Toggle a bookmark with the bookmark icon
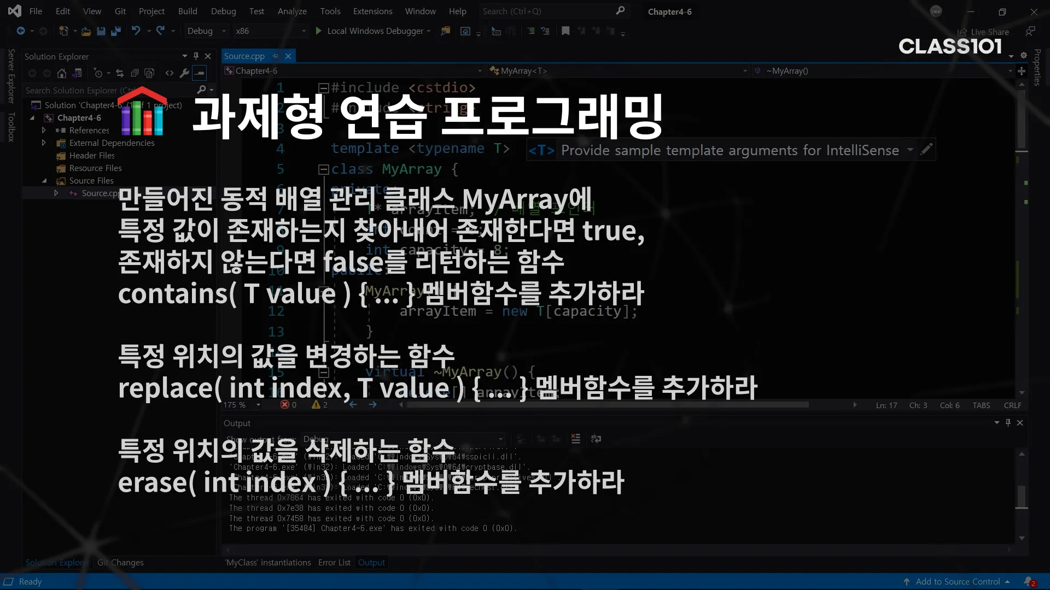The image size is (1050, 590). coord(565,31)
